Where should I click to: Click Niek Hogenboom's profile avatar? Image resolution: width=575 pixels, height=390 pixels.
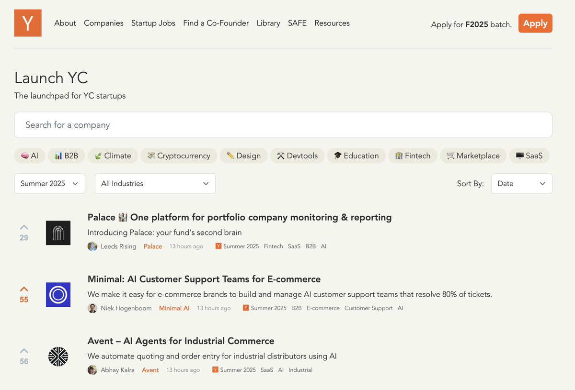[92, 308]
